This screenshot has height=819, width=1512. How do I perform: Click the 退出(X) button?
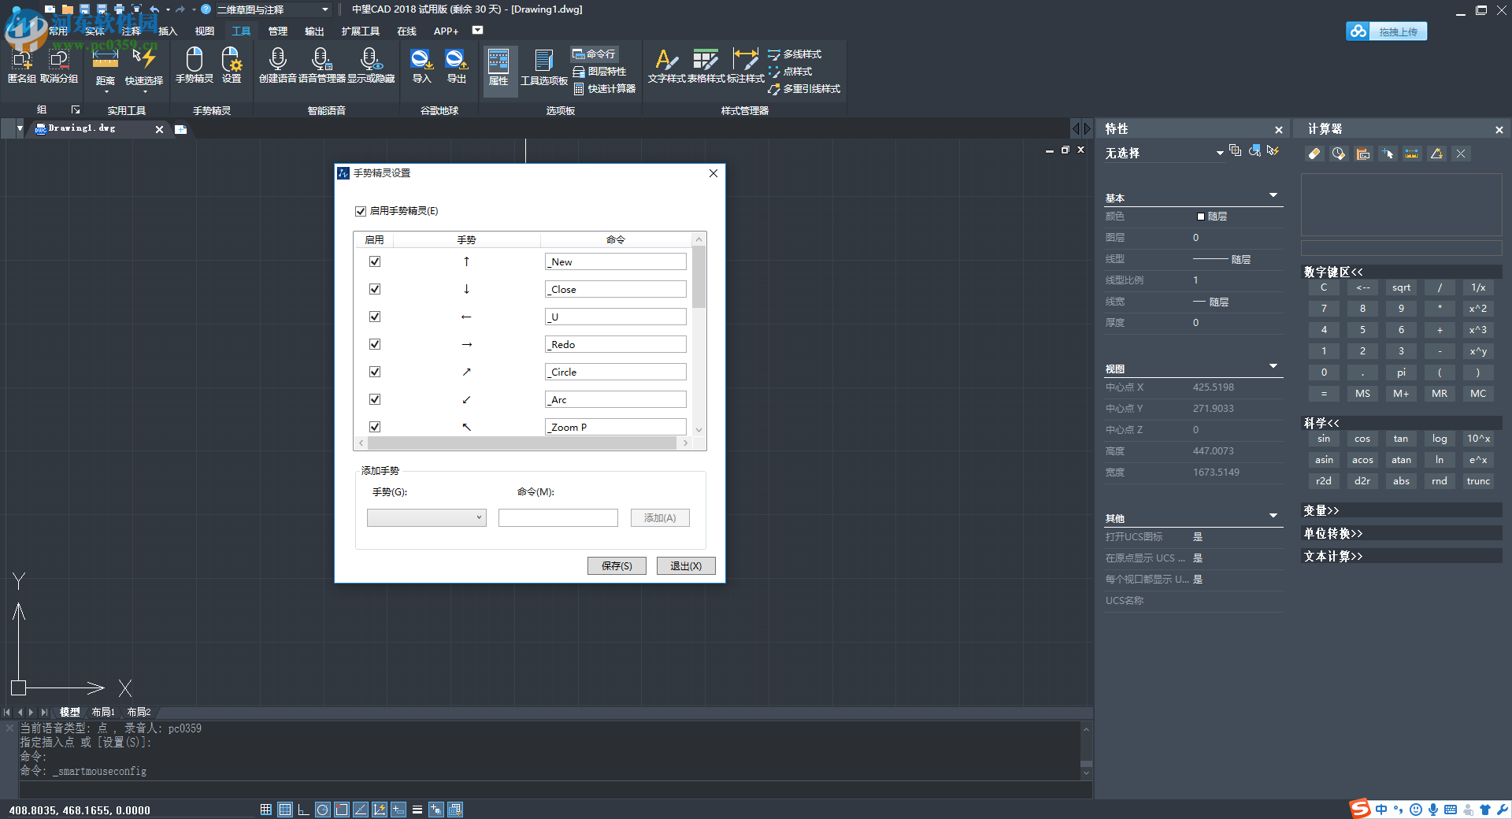(685, 565)
